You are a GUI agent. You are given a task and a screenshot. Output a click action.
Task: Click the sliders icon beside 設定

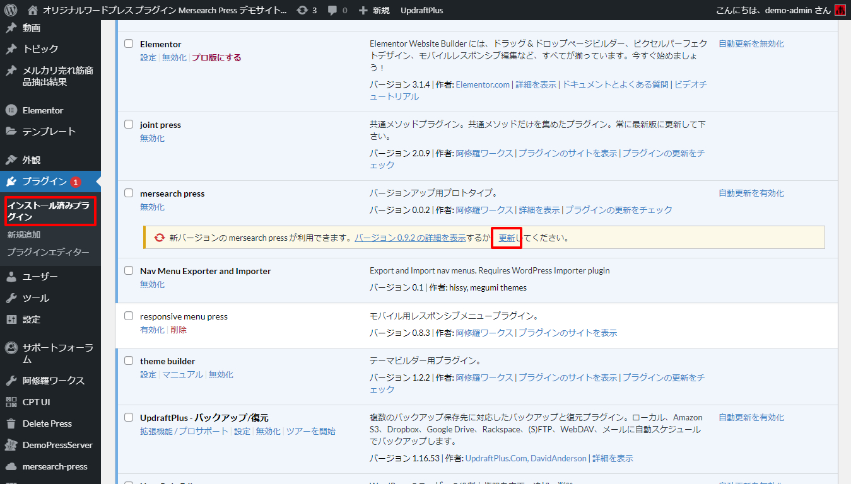point(11,320)
